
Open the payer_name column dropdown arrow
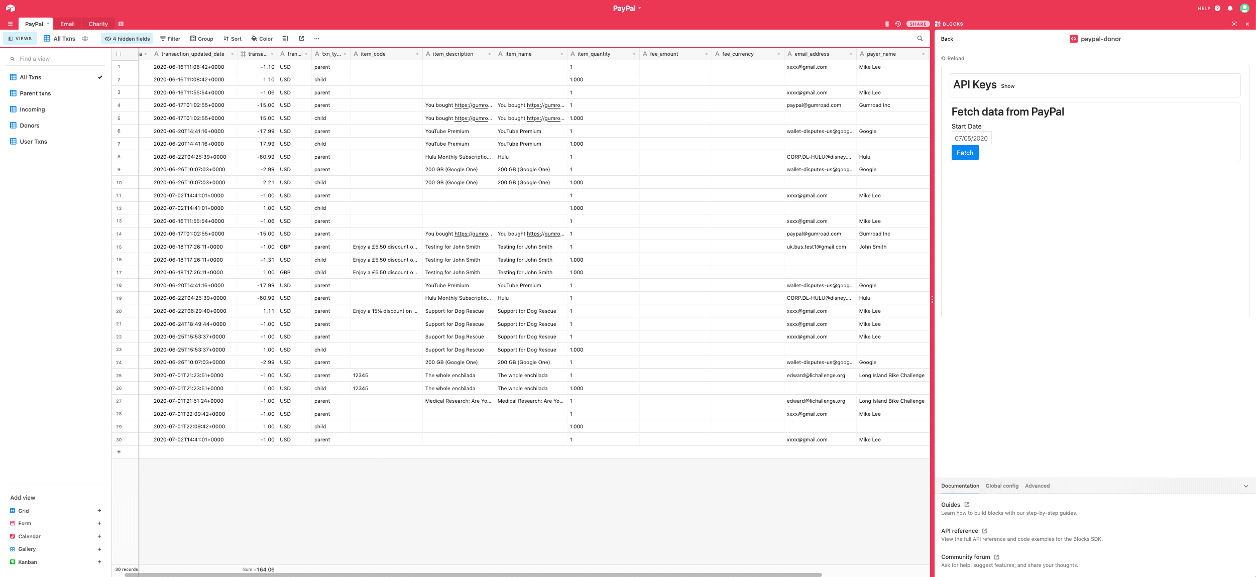coord(923,54)
